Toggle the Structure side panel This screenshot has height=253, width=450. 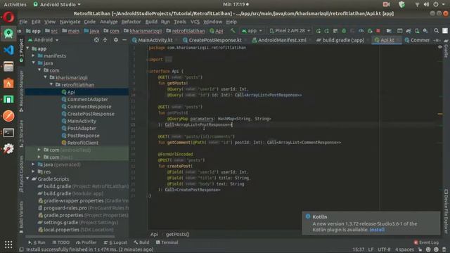click(21, 134)
